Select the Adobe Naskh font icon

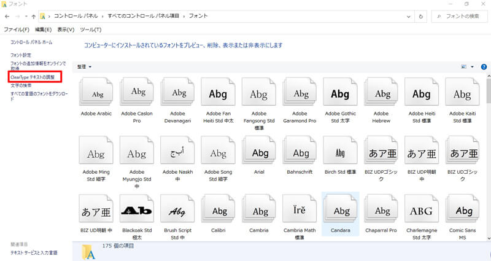click(177, 150)
